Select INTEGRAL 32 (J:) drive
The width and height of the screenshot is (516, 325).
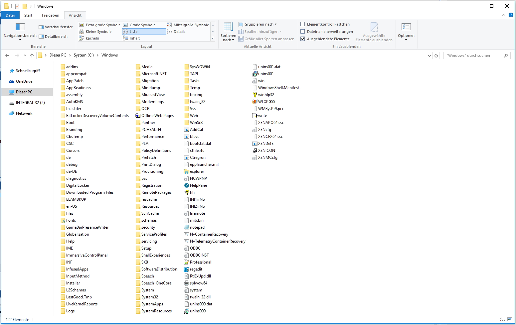(30, 103)
